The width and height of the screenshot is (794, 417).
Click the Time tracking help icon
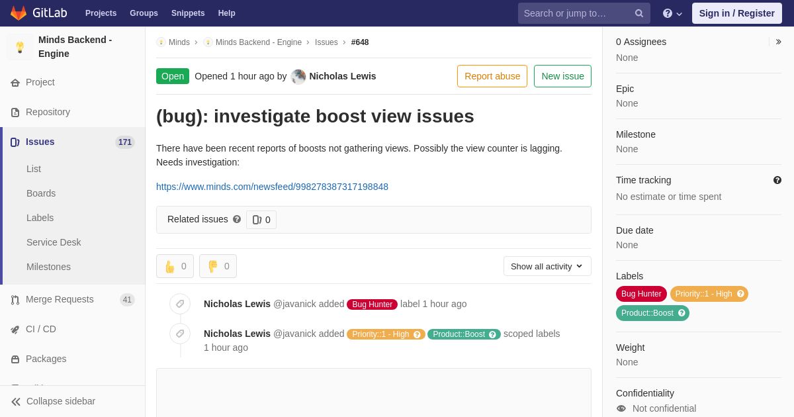(x=777, y=180)
